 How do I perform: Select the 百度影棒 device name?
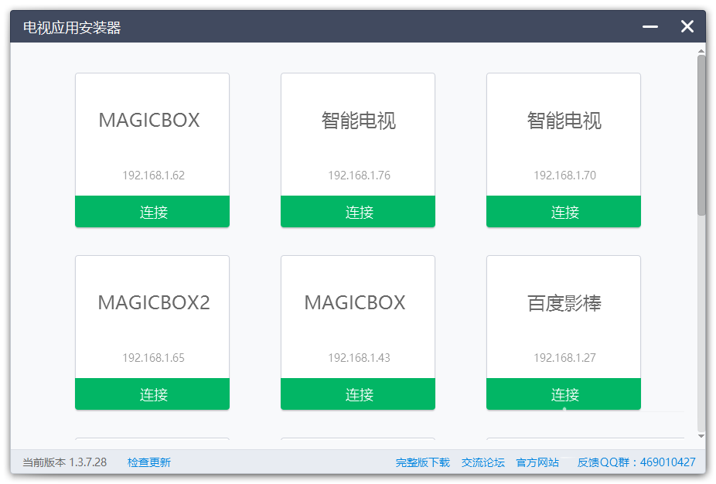(x=564, y=303)
